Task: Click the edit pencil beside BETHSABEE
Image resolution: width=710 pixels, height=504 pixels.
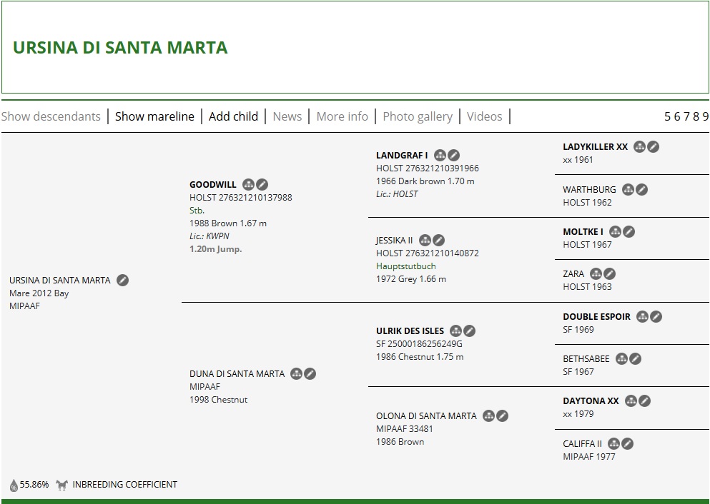Action: [x=636, y=359]
